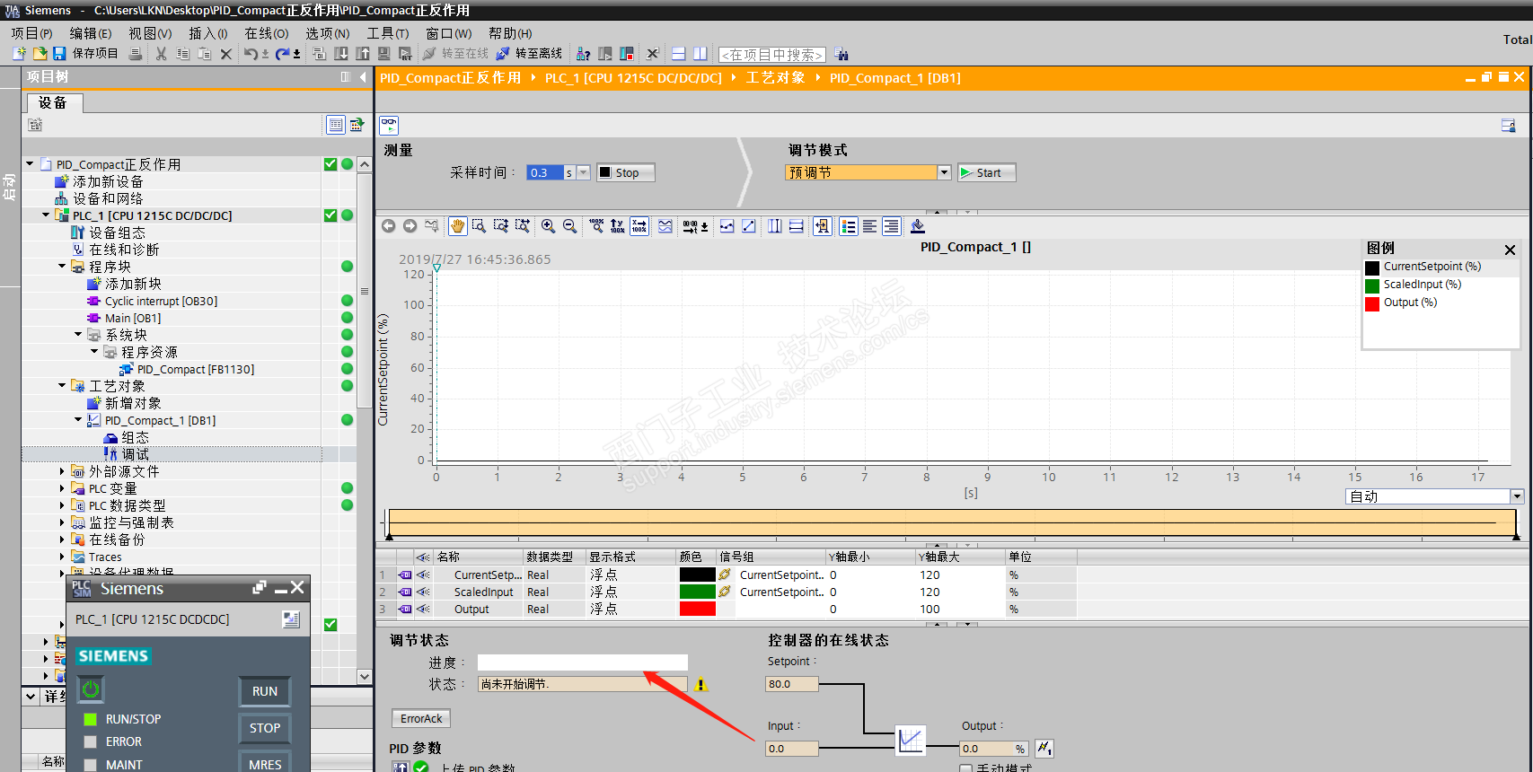Image resolution: width=1533 pixels, height=772 pixels.
Task: Click the zoom in magnifier icon
Action: tap(548, 226)
